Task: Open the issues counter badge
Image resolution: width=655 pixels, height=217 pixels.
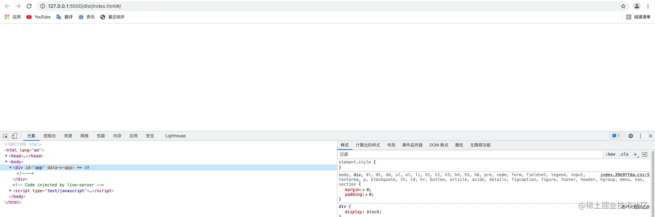Action: point(616,136)
